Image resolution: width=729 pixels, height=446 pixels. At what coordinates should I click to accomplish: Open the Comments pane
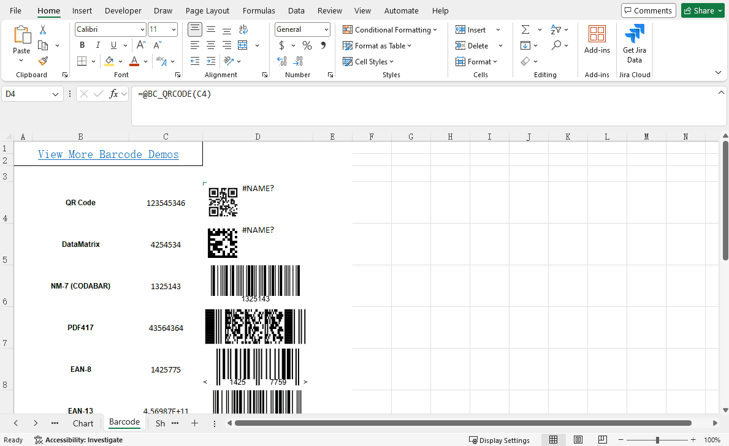click(x=648, y=10)
